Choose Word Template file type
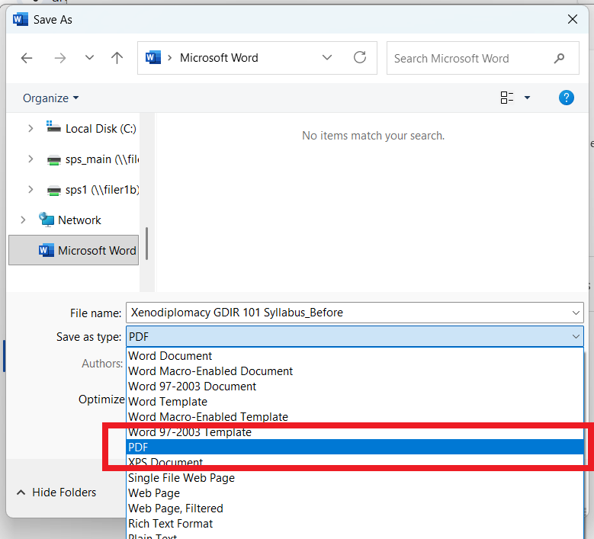The image size is (594, 539). tap(355, 402)
